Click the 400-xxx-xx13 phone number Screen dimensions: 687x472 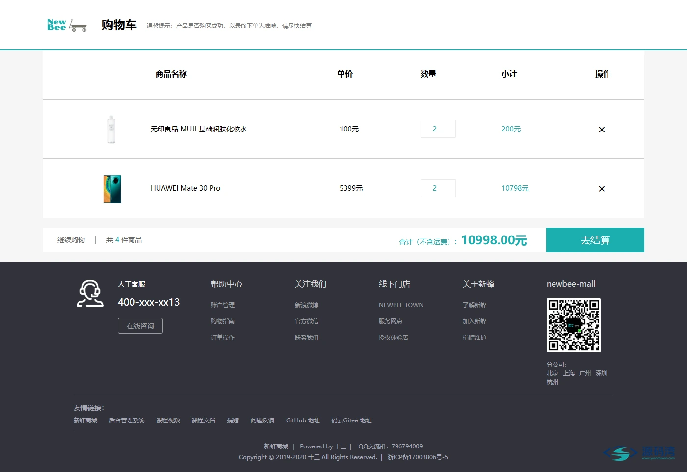[x=149, y=302]
